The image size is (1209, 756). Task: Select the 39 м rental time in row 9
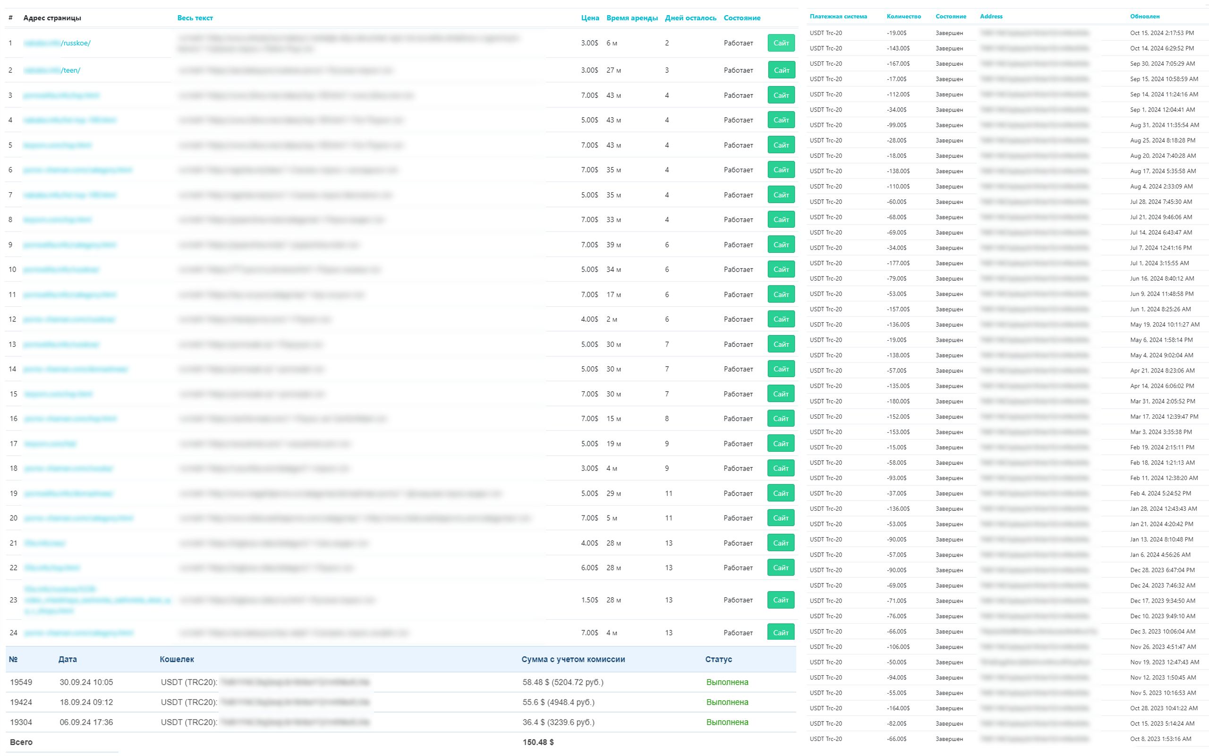click(613, 244)
